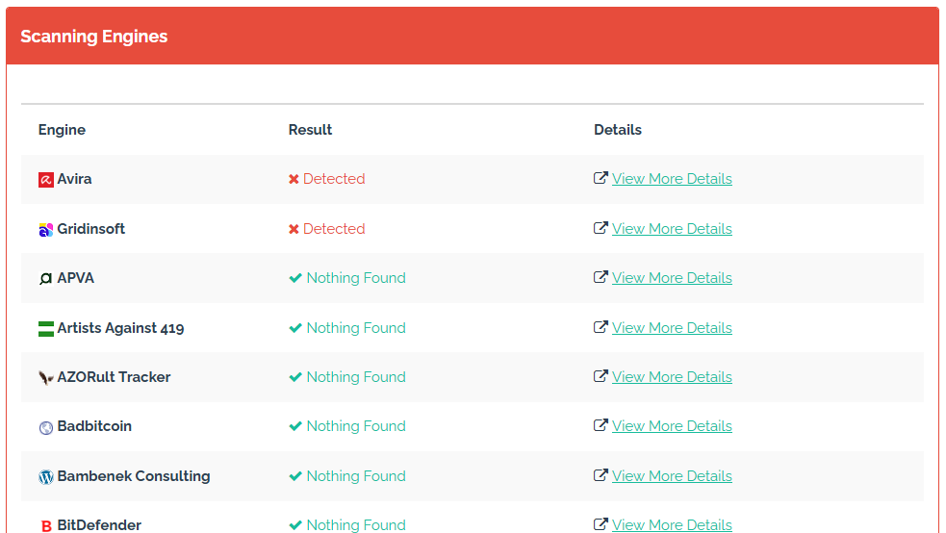Viewport: 946px width, 533px height.
Task: Click green checkmark in Bambenek Consulting result
Action: 295,476
